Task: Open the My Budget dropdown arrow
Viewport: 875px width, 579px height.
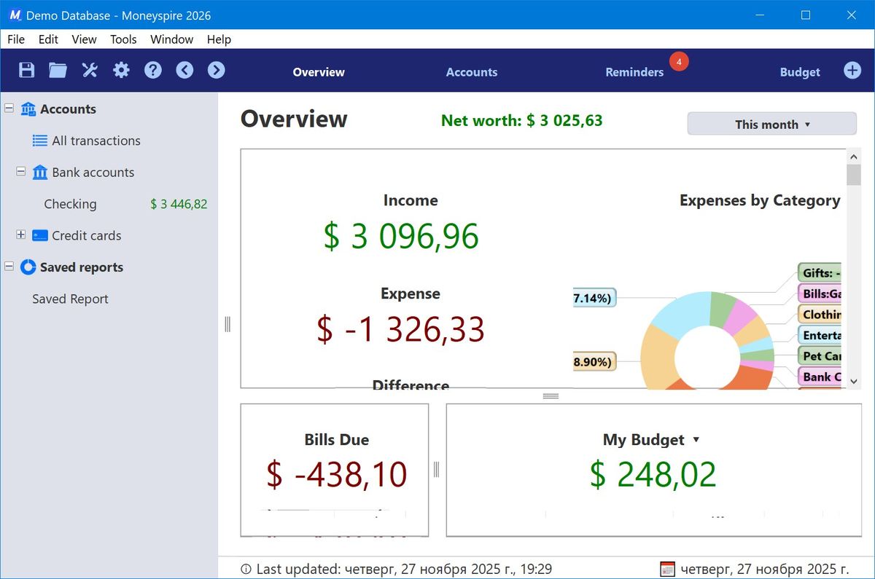Action: click(696, 440)
